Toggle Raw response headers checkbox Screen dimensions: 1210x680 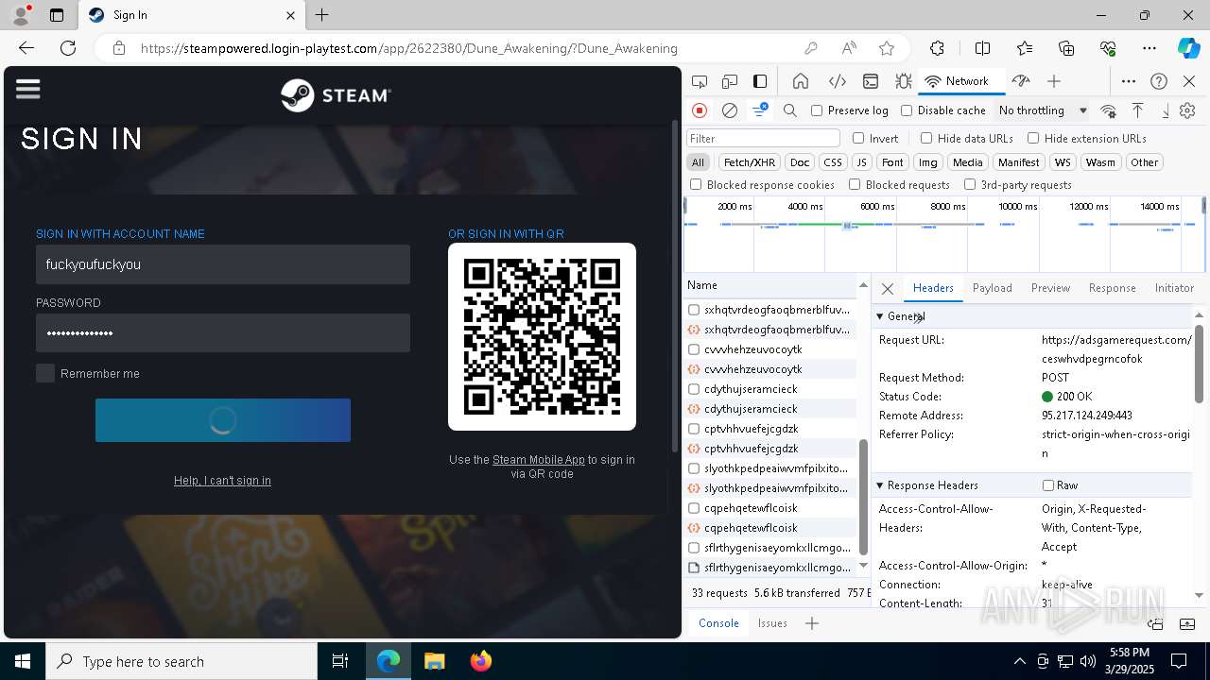pyautogui.click(x=1048, y=485)
